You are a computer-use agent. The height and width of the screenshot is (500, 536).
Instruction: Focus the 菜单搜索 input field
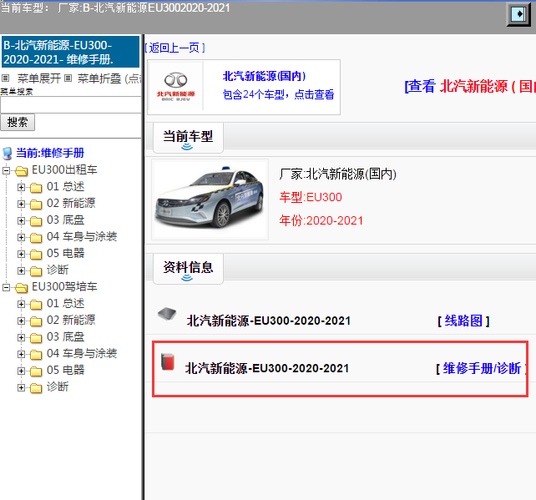pos(70,105)
